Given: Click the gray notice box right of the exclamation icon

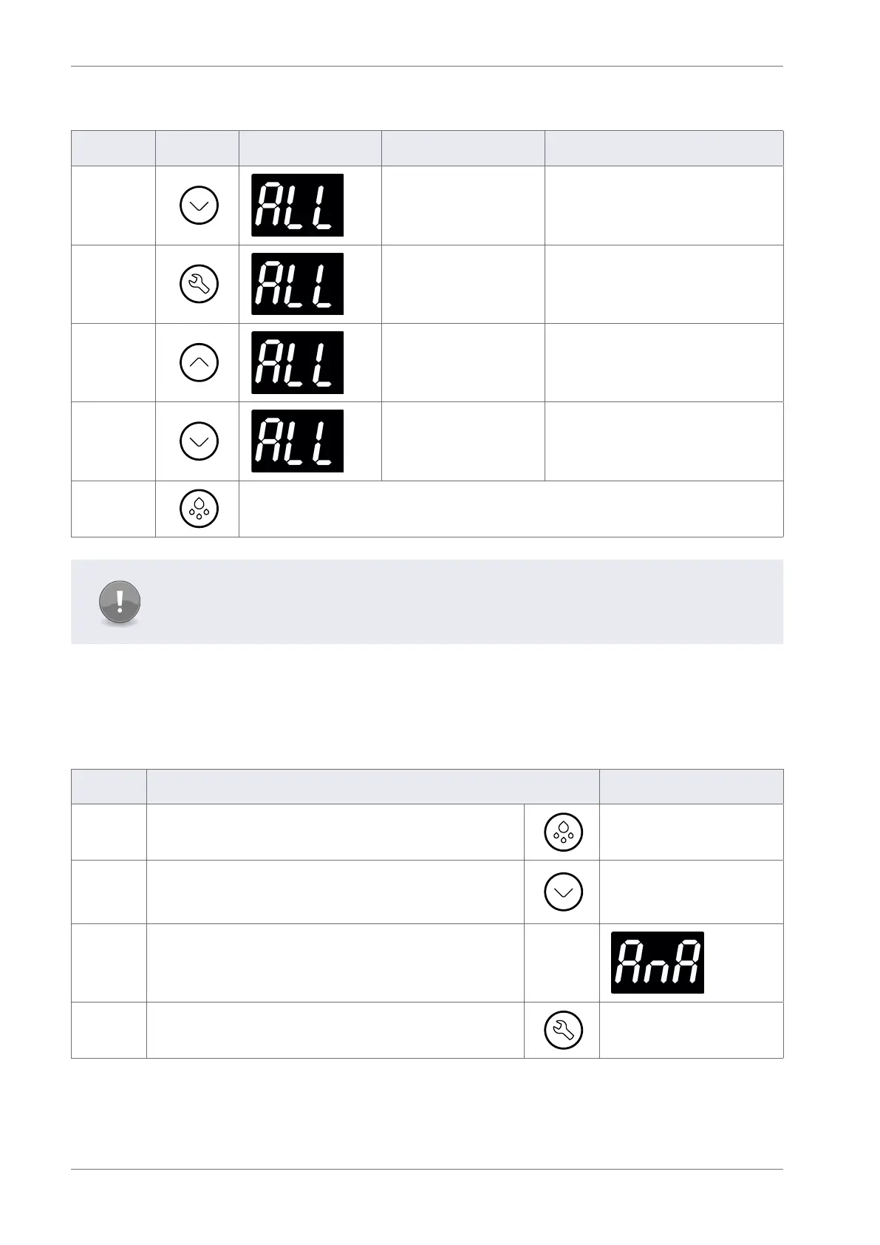Looking at the screenshot, I should (x=458, y=602).
